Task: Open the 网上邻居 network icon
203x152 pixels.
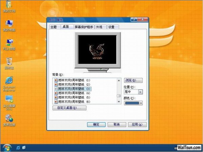Action: click(9, 43)
